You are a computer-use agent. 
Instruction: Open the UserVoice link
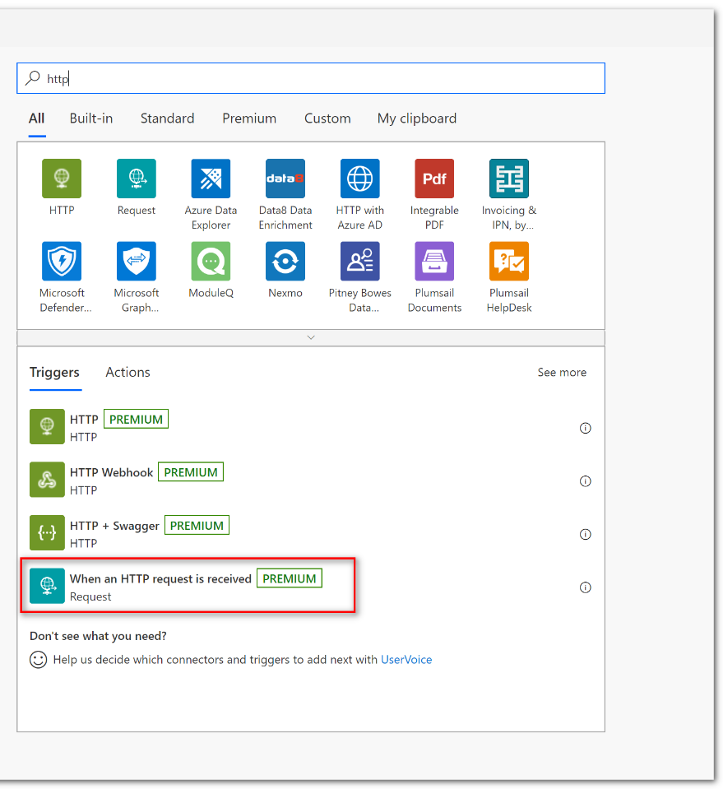pos(406,660)
